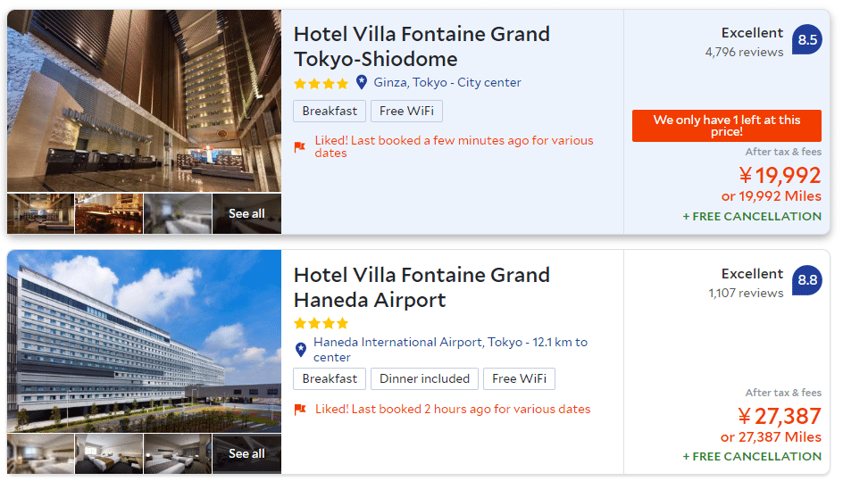The width and height of the screenshot is (843, 481).
Task: Click the ¥27,387 price
Action: [x=779, y=417]
